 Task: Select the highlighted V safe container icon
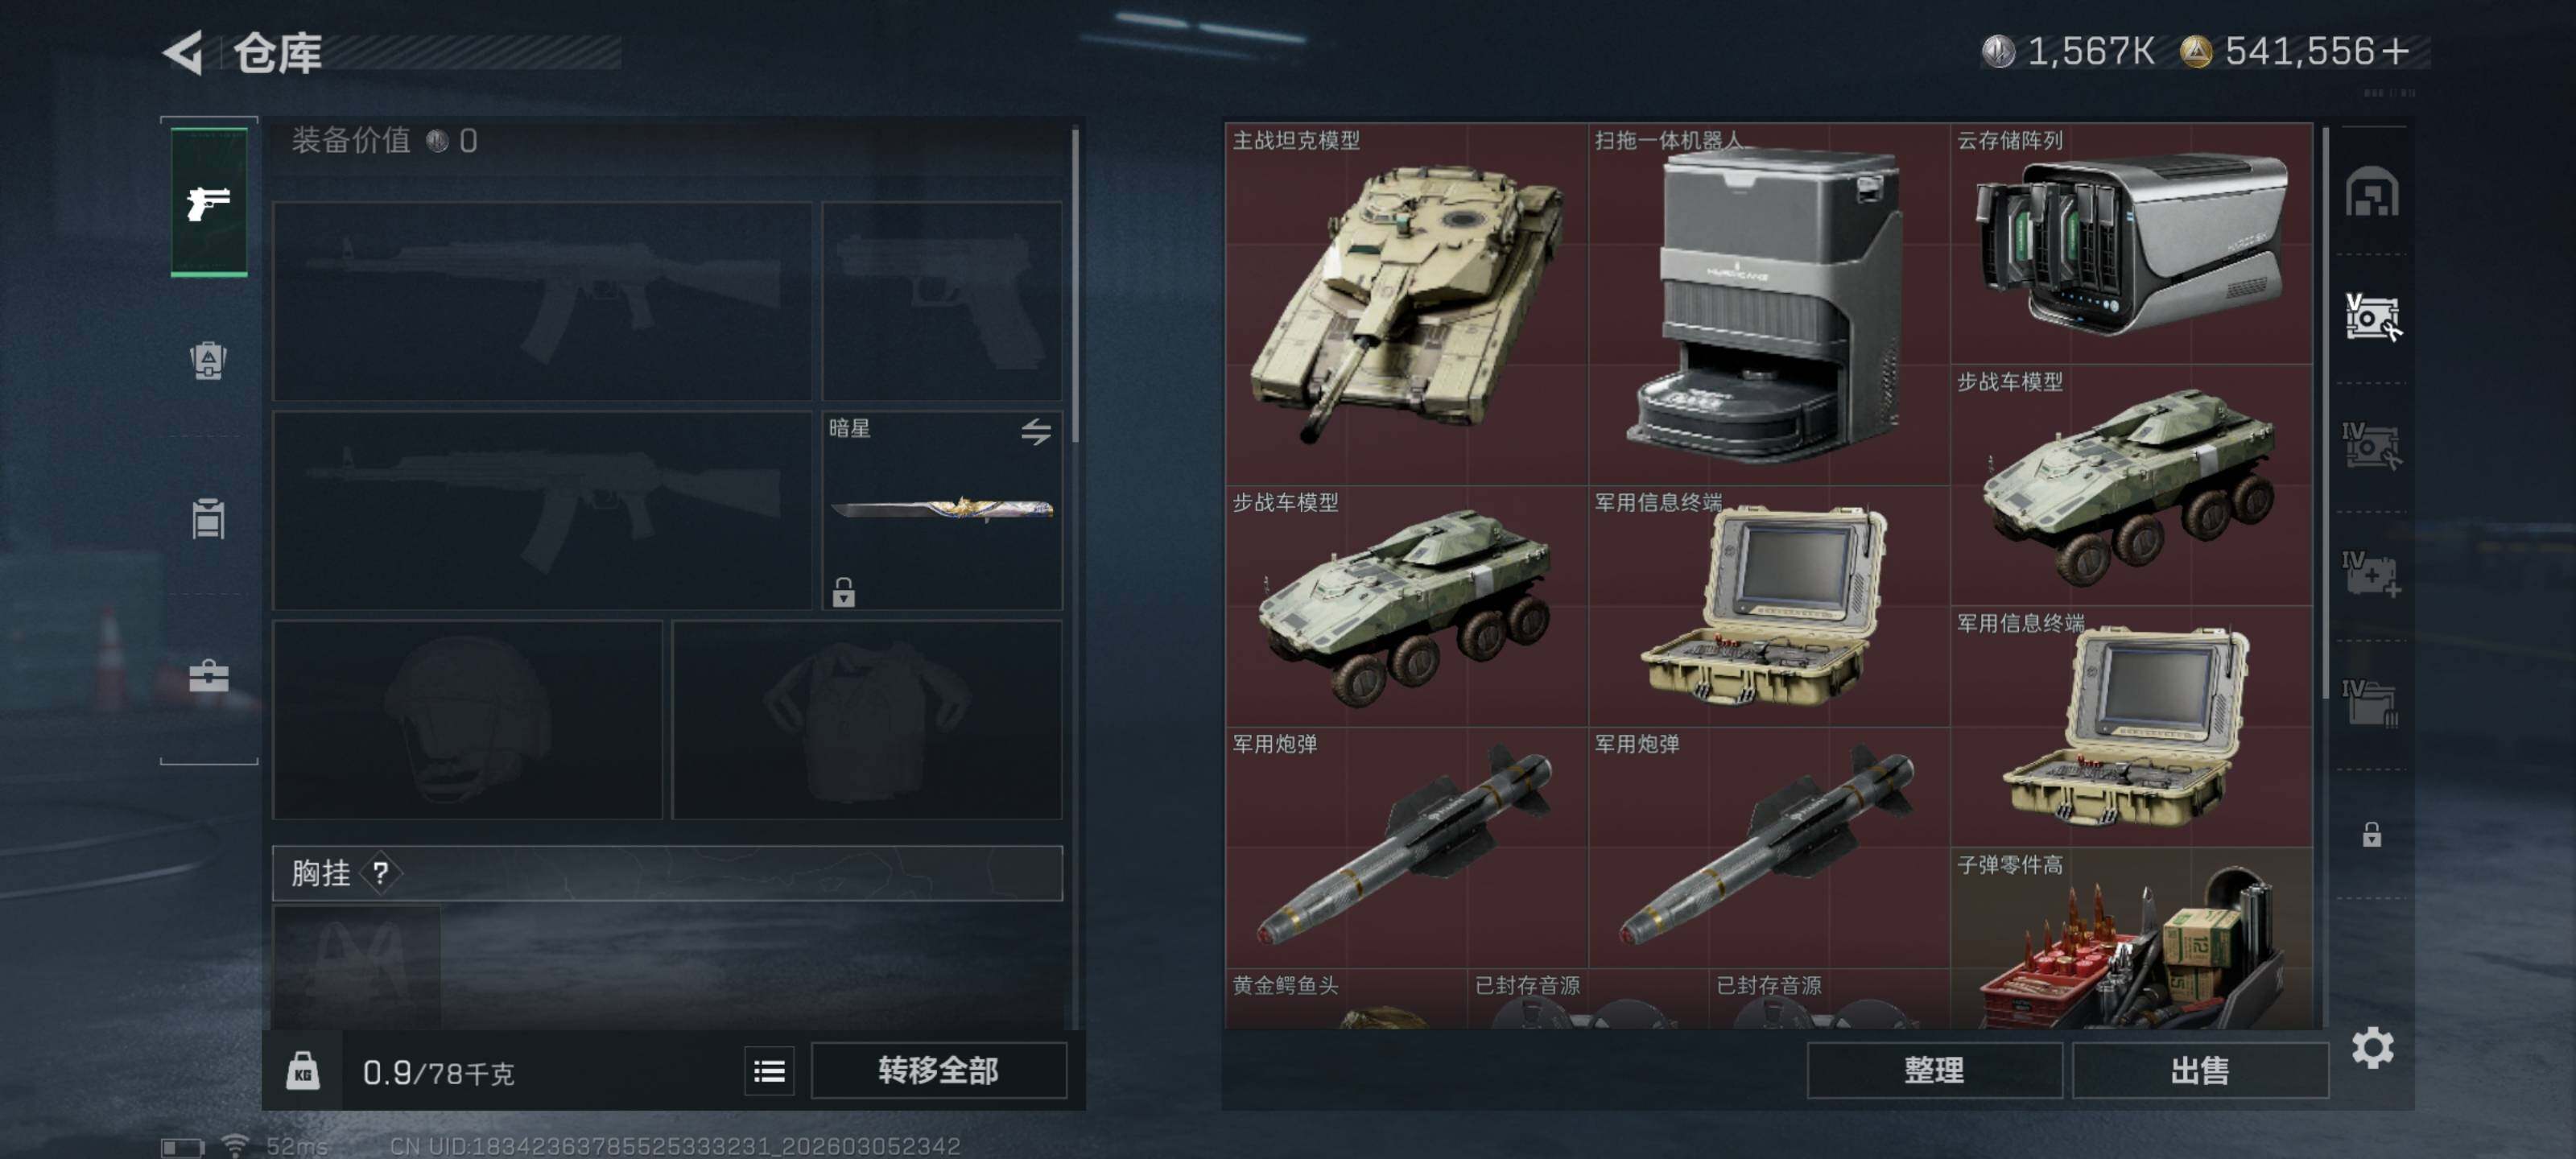(x=2372, y=318)
